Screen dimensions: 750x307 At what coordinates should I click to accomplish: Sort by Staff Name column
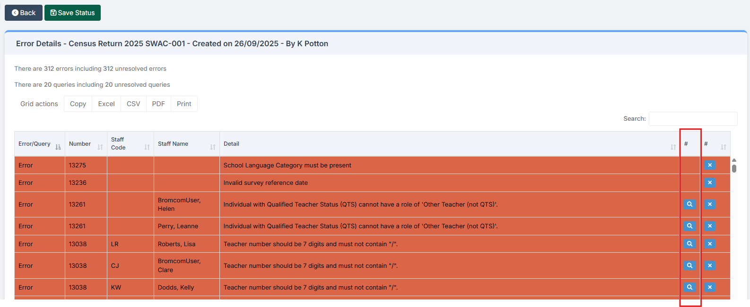[x=186, y=144]
